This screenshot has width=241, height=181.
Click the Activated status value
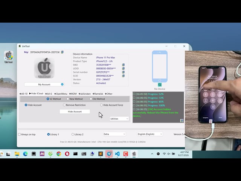click(x=101, y=83)
